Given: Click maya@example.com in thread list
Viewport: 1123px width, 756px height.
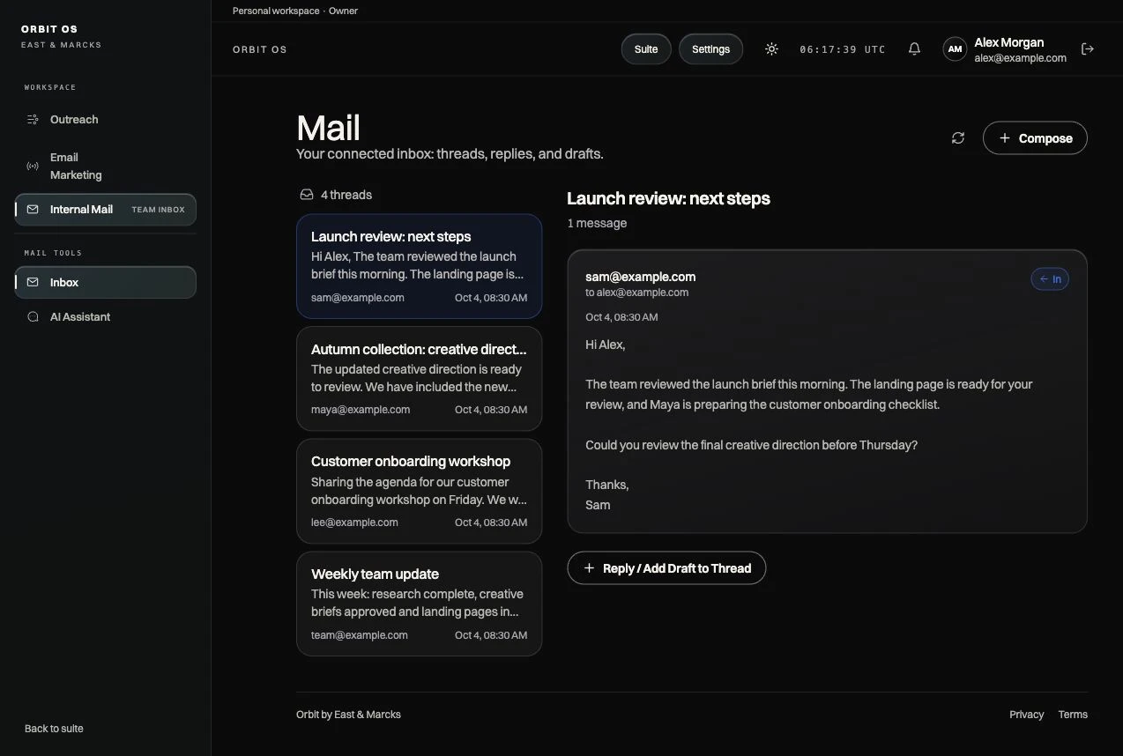Looking at the screenshot, I should pos(361,410).
